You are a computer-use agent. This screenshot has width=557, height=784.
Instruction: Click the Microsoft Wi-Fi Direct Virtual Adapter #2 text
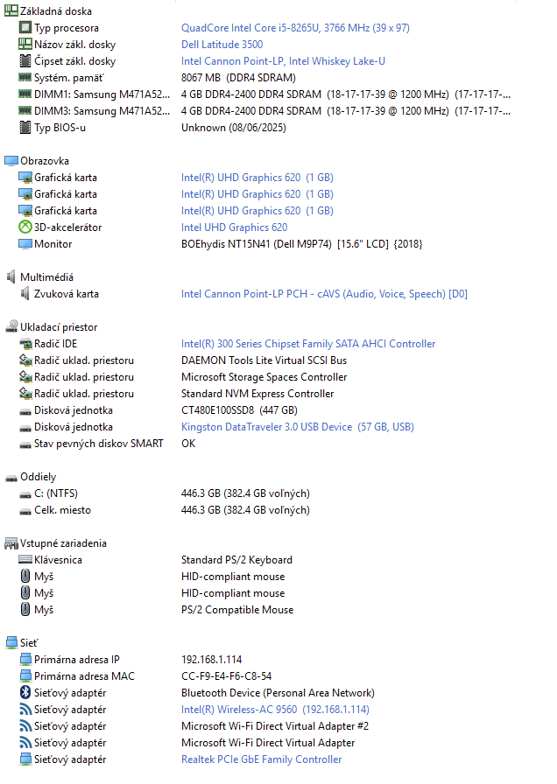[275, 725]
